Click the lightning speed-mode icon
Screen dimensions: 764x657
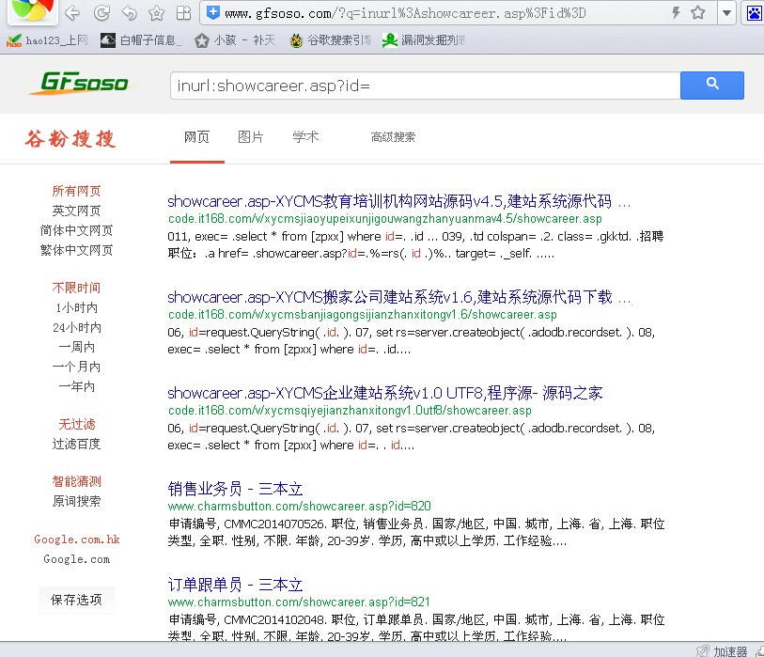point(676,12)
